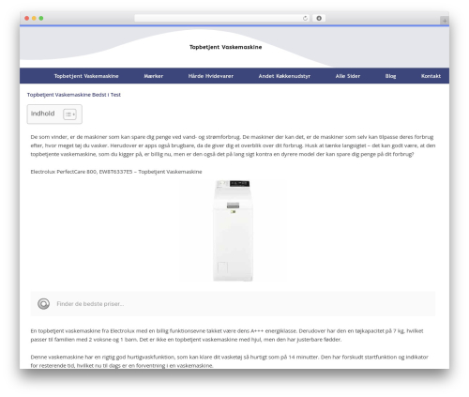
Task: Select Andet Køkkenudstyr in navigation bar
Action: tap(284, 76)
